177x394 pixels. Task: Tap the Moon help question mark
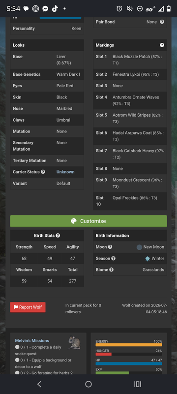(110, 247)
